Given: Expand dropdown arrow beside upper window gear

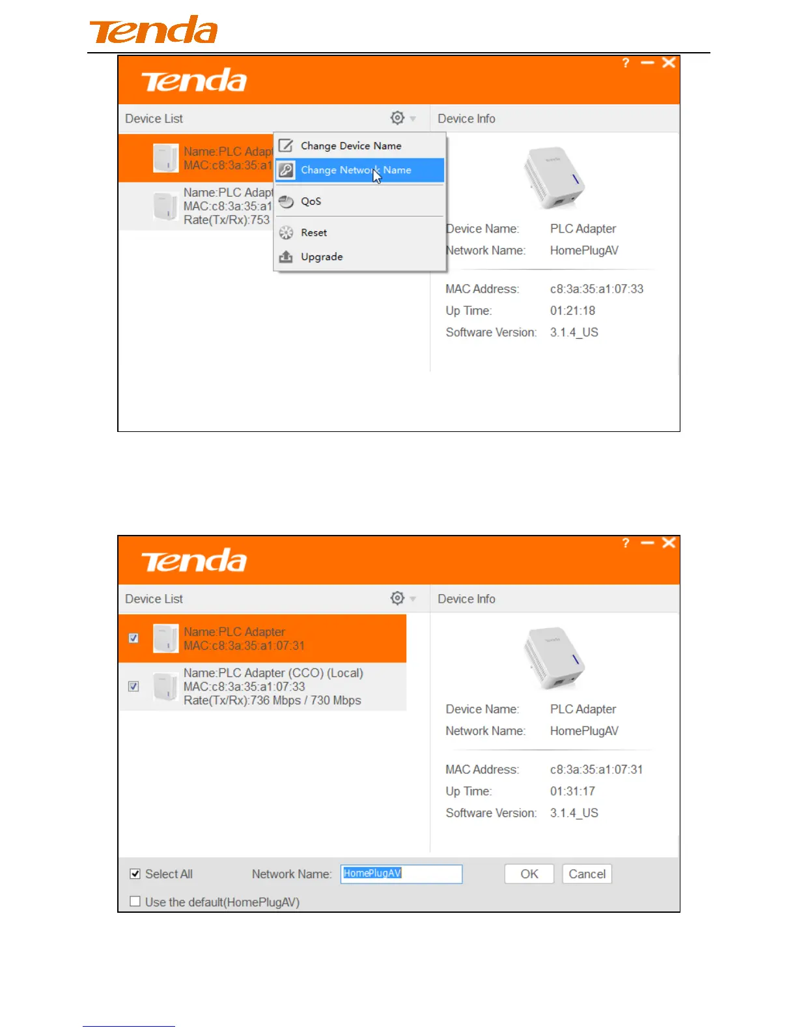Looking at the screenshot, I should point(413,119).
